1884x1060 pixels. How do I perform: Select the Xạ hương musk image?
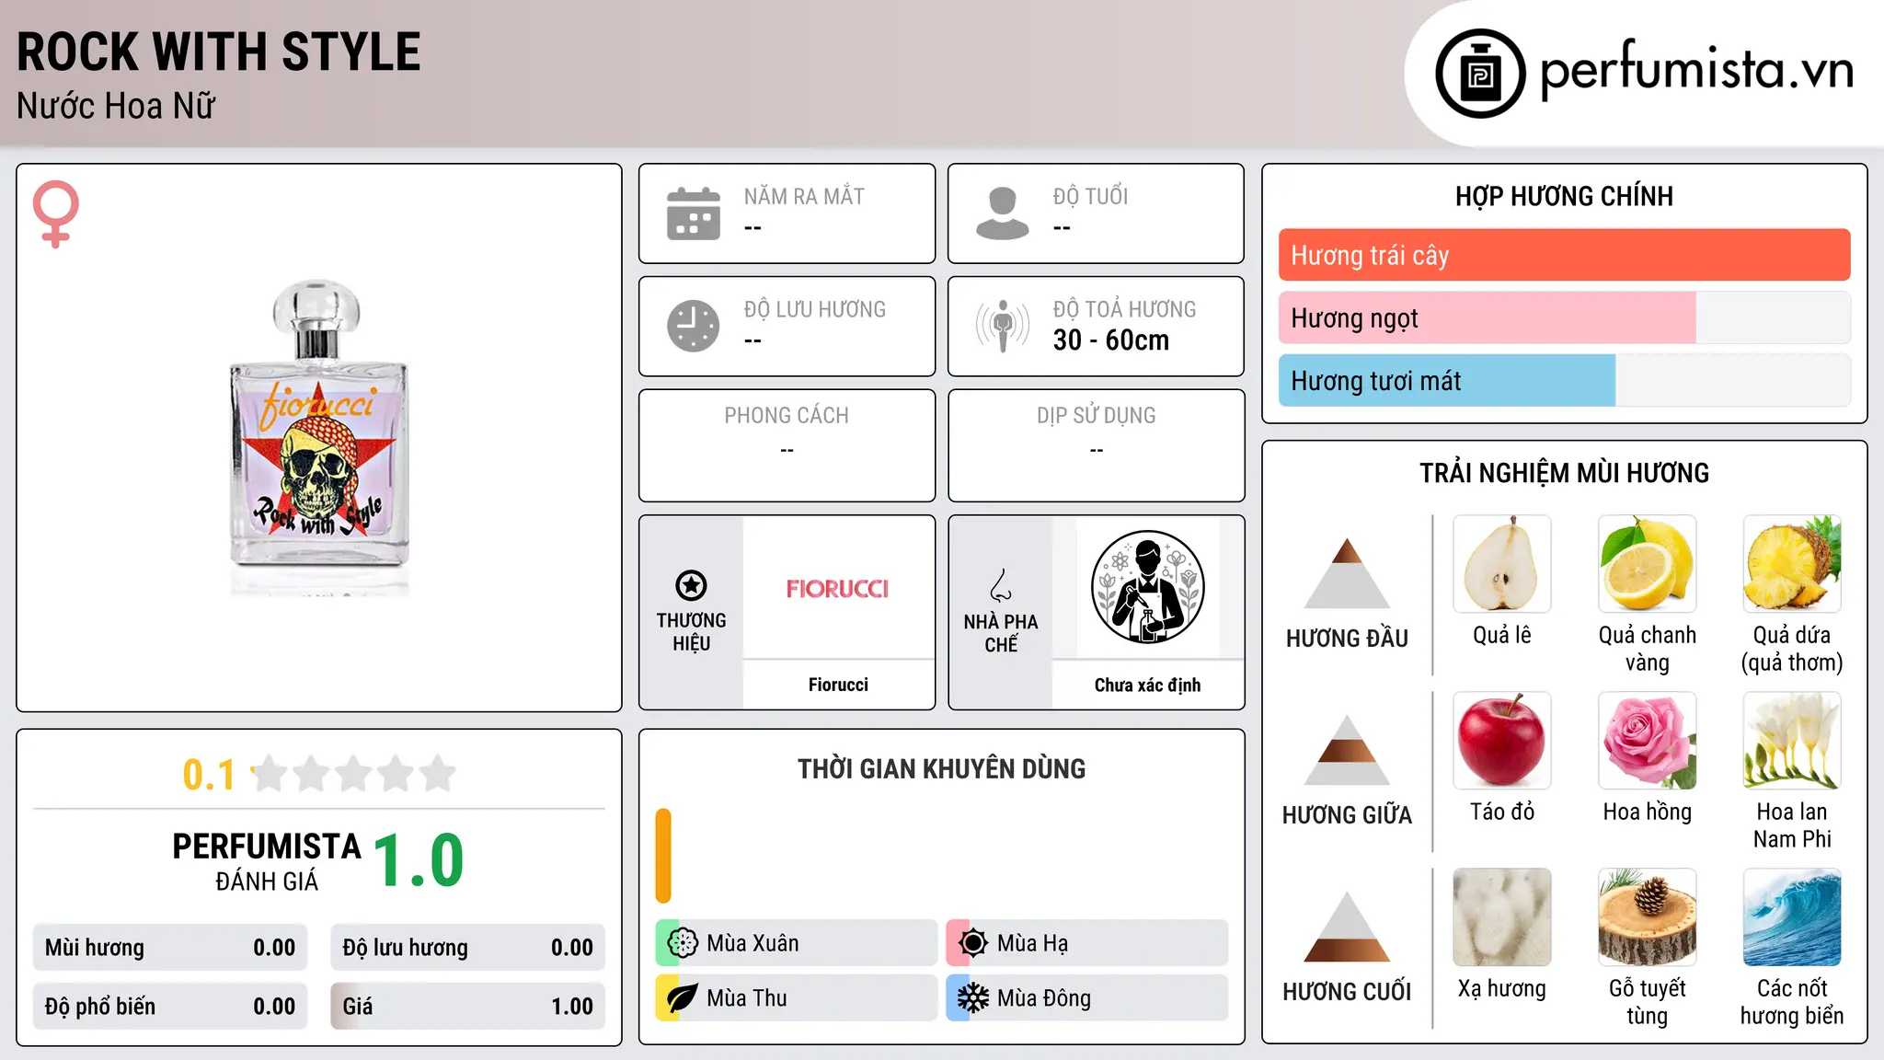click(x=1502, y=917)
